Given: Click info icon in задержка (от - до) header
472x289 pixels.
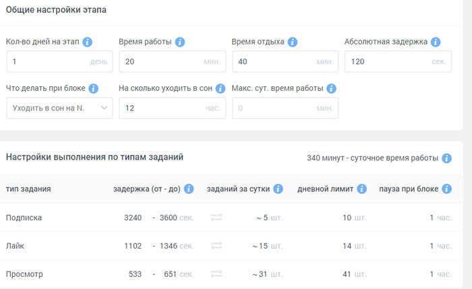Looking at the screenshot, I should pos(188,189).
